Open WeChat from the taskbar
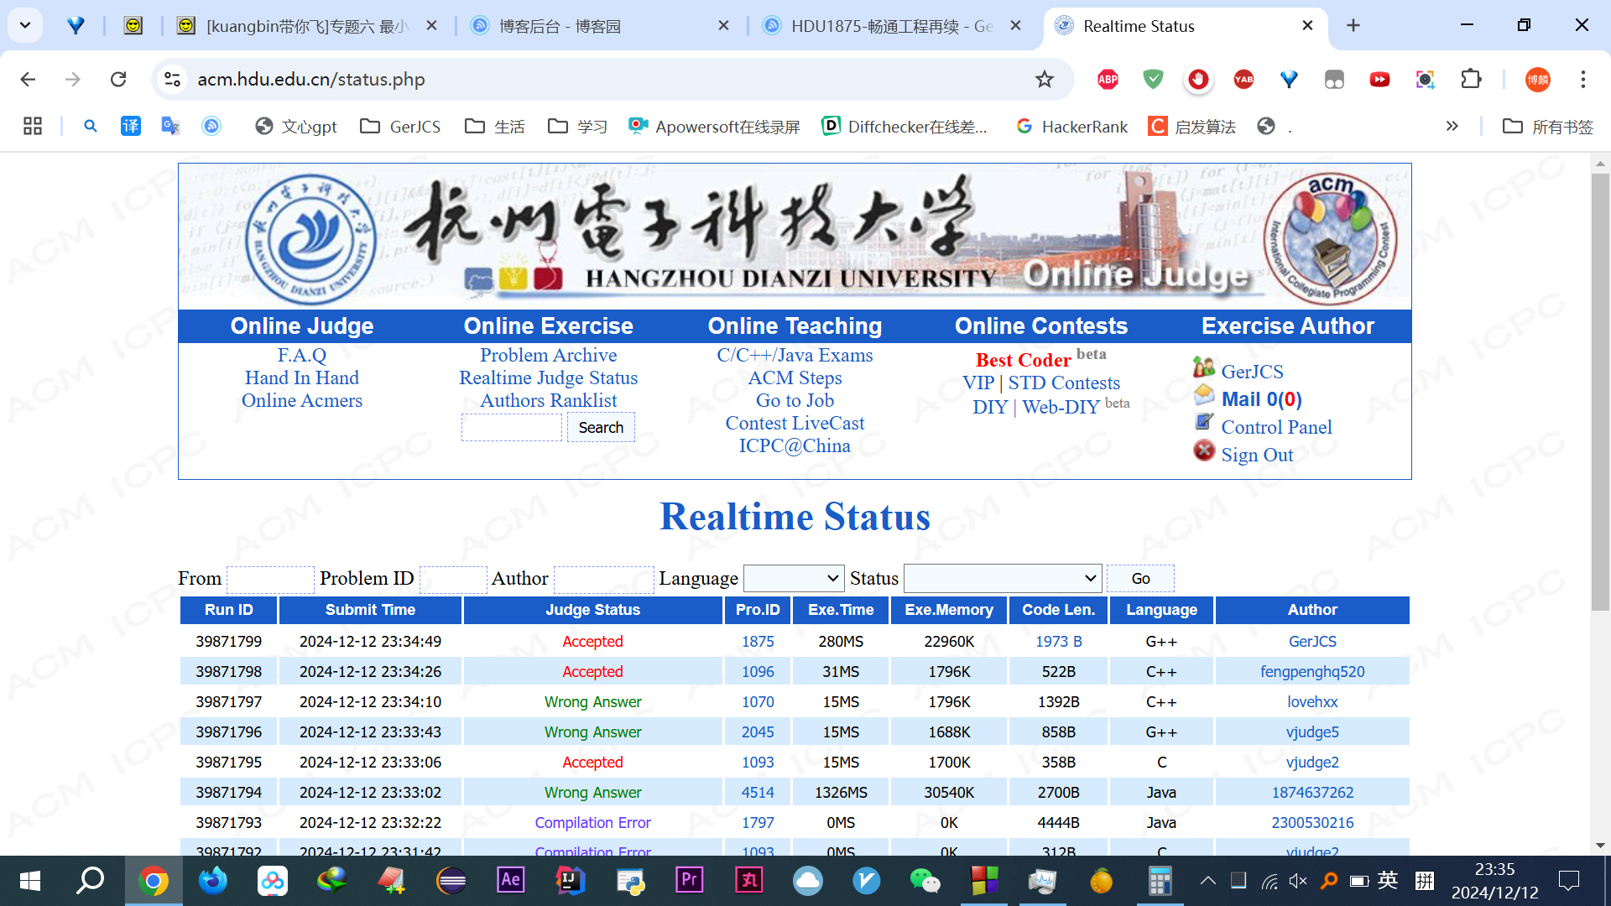 tap(925, 881)
